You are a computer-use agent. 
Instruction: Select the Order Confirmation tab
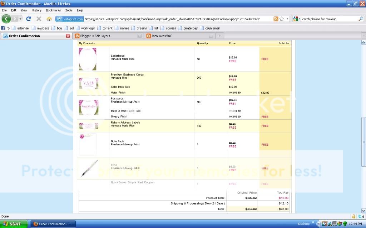click(x=36, y=36)
